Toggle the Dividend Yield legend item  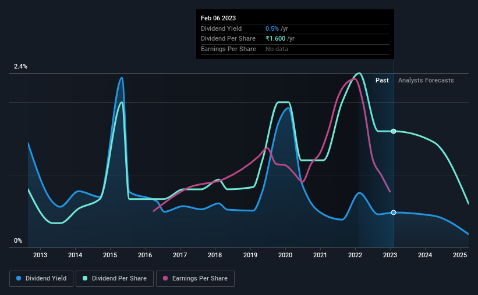tap(41, 279)
